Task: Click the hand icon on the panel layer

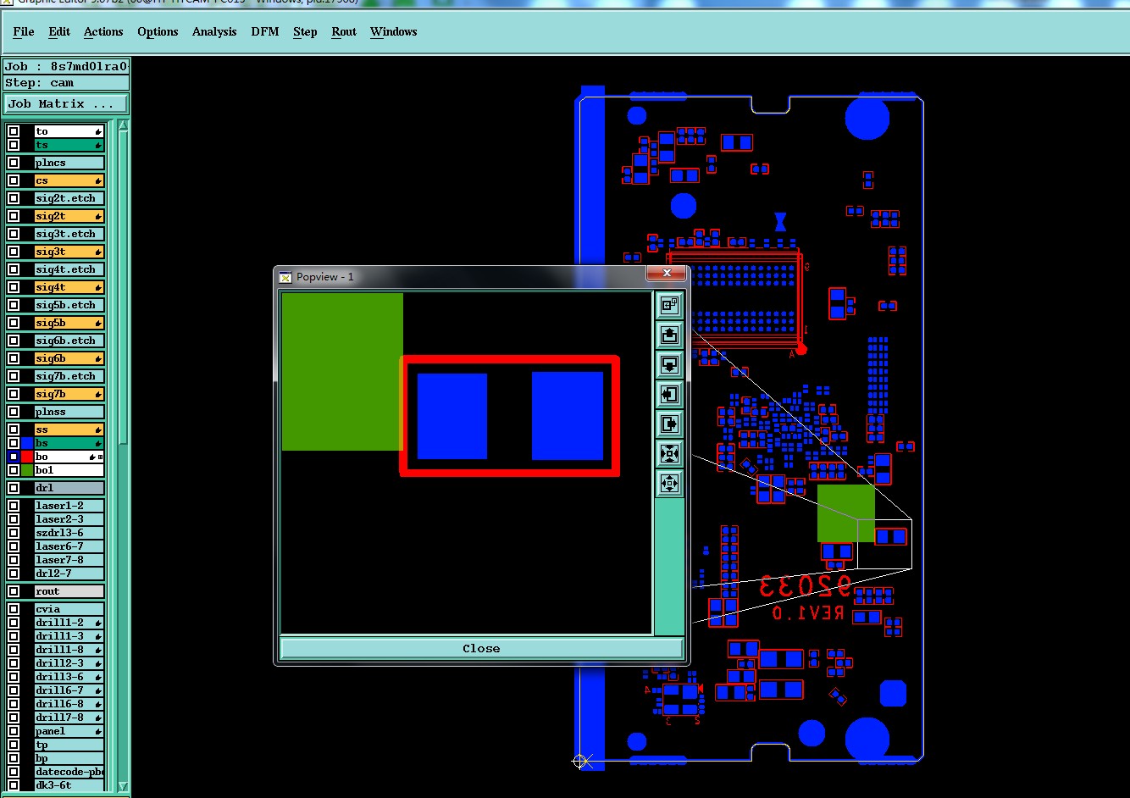Action: [x=98, y=731]
